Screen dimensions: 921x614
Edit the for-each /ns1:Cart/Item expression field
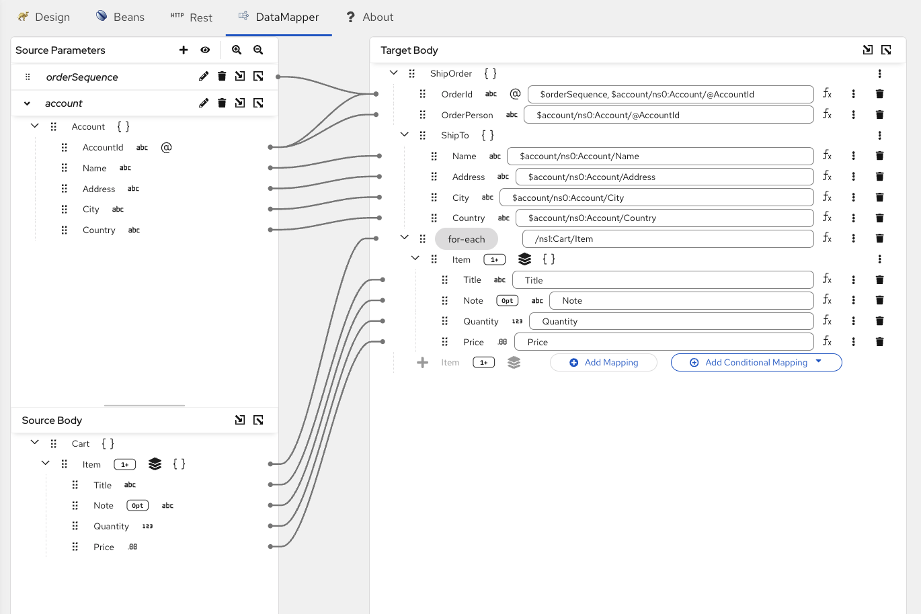[668, 238]
